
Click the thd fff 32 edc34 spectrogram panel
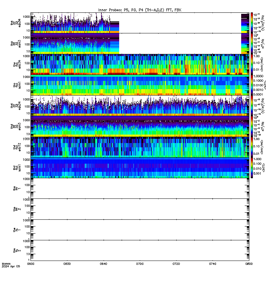click(140, 106)
